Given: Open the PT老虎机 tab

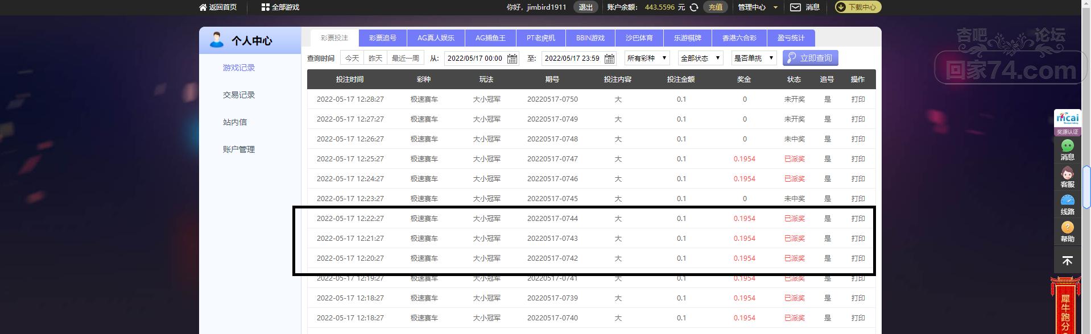Looking at the screenshot, I should [x=540, y=38].
